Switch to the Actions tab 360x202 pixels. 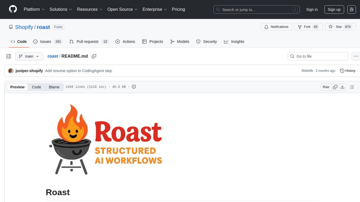click(125, 42)
